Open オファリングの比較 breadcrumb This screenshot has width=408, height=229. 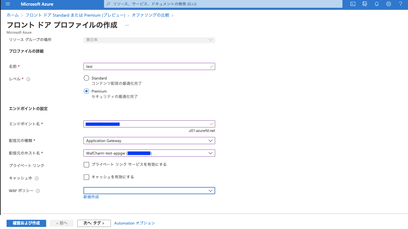(x=151, y=15)
